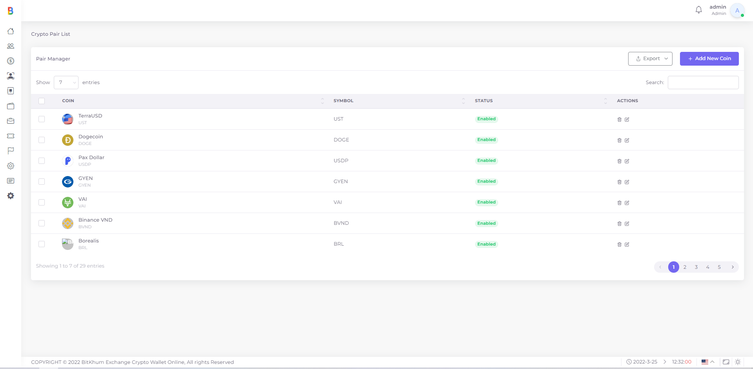Screen dimensions: 753x369
Task: Click the Search input field
Action: [x=703, y=83]
